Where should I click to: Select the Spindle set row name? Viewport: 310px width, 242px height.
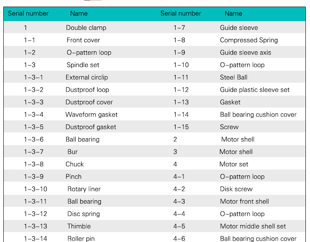pyautogui.click(x=83, y=65)
